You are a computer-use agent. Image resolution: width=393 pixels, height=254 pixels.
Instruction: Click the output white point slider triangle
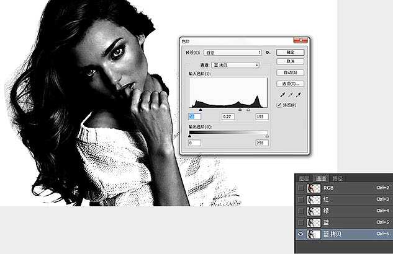pyautogui.click(x=267, y=136)
